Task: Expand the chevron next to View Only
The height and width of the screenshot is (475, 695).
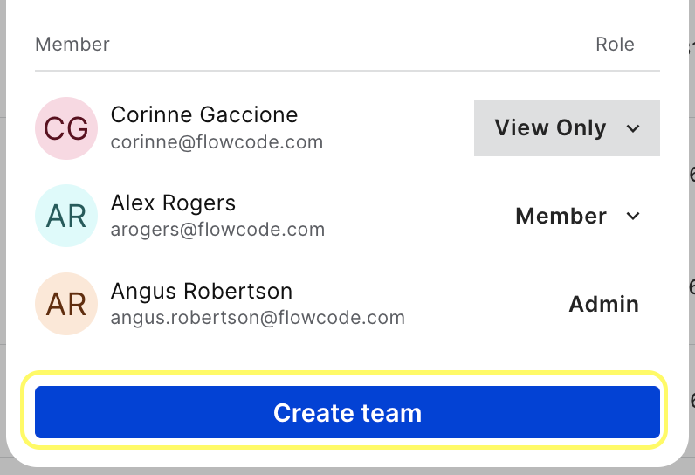Action: click(633, 128)
